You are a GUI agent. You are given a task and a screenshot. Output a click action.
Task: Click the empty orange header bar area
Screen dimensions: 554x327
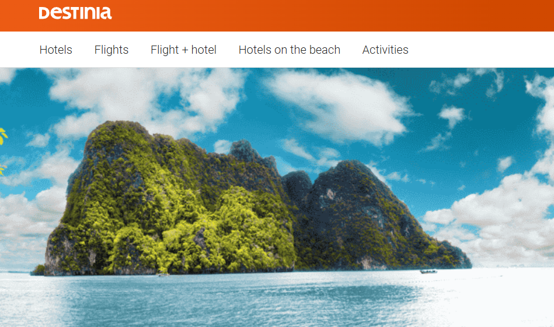tap(332, 16)
